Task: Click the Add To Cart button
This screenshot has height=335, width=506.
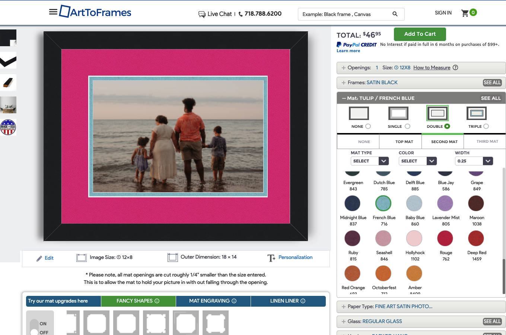Action: pos(420,34)
